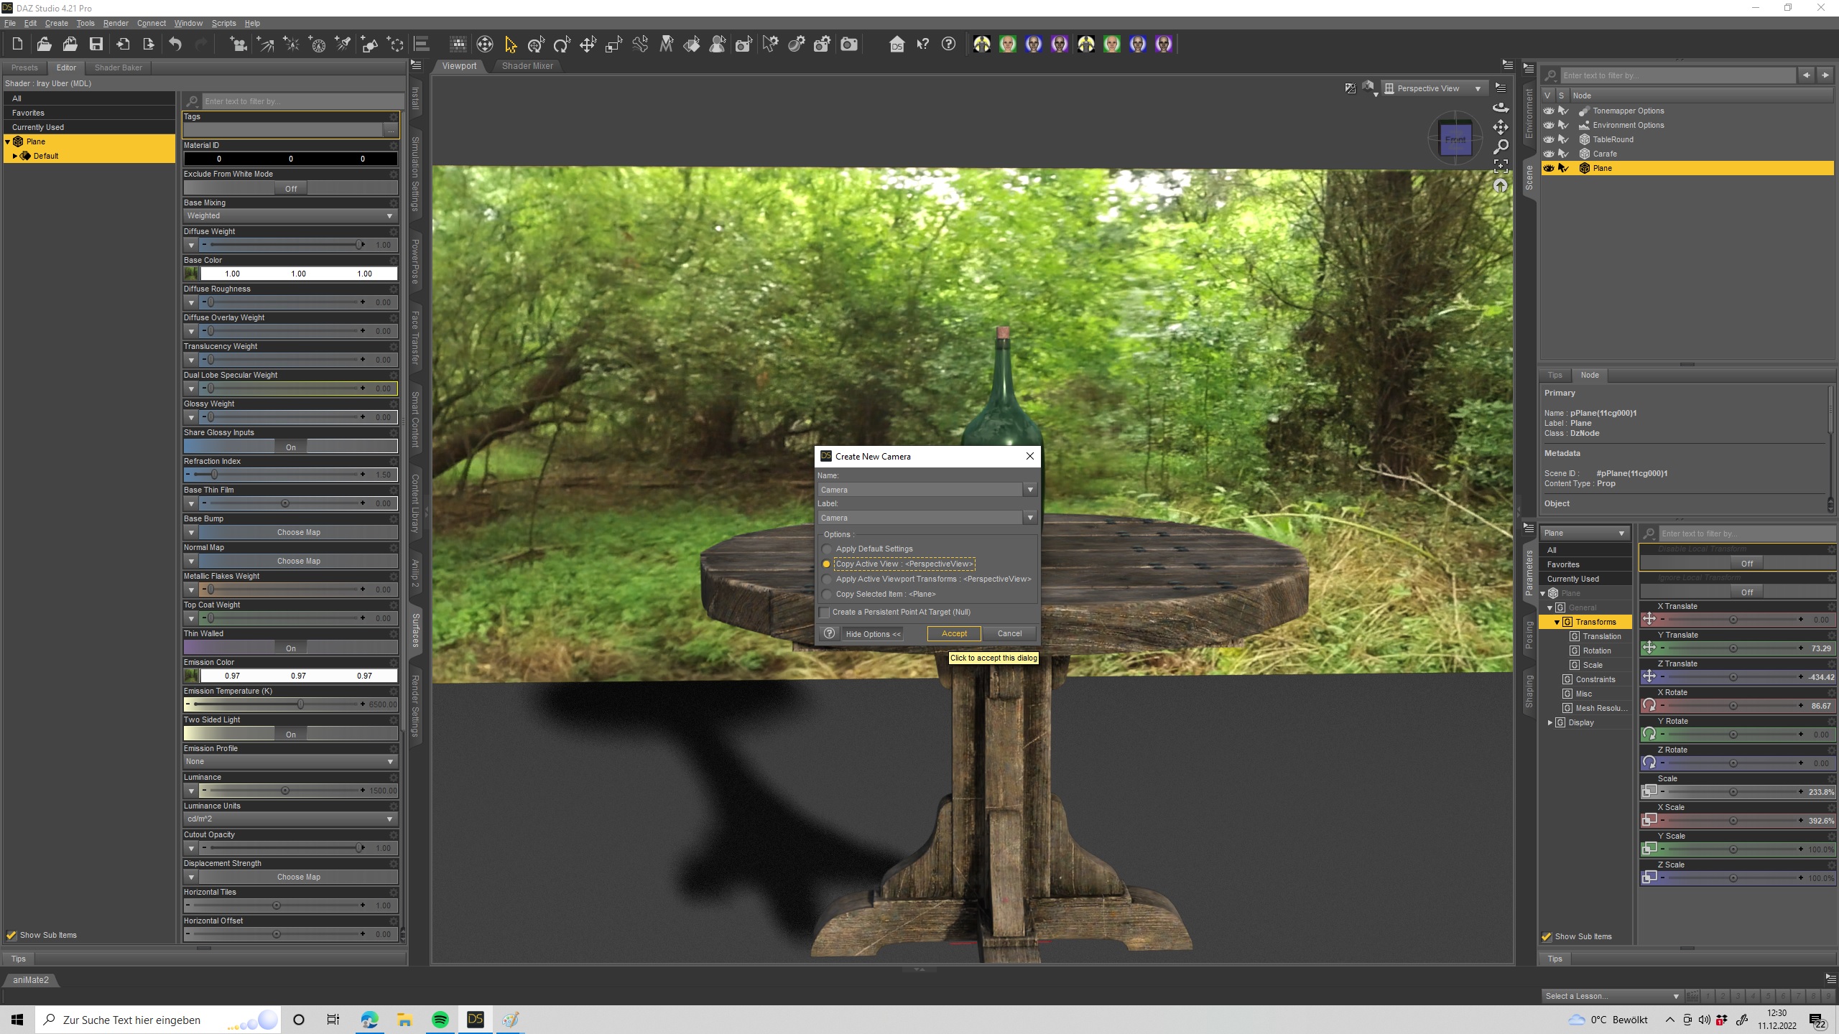The width and height of the screenshot is (1839, 1034).
Task: Click the New file toolbar icon
Action: (x=17, y=45)
